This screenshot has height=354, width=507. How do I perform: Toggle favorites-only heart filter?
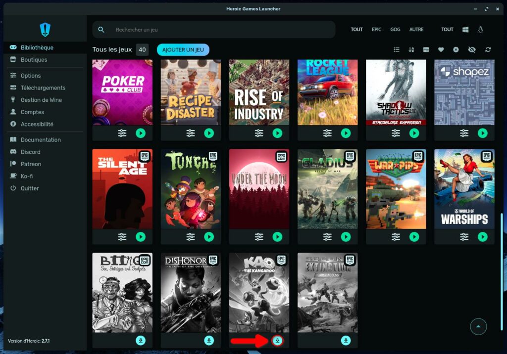[x=441, y=50]
